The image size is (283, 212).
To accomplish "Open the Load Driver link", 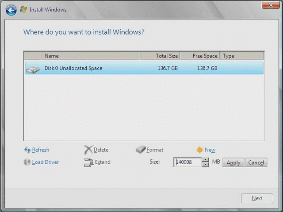I will [45, 162].
